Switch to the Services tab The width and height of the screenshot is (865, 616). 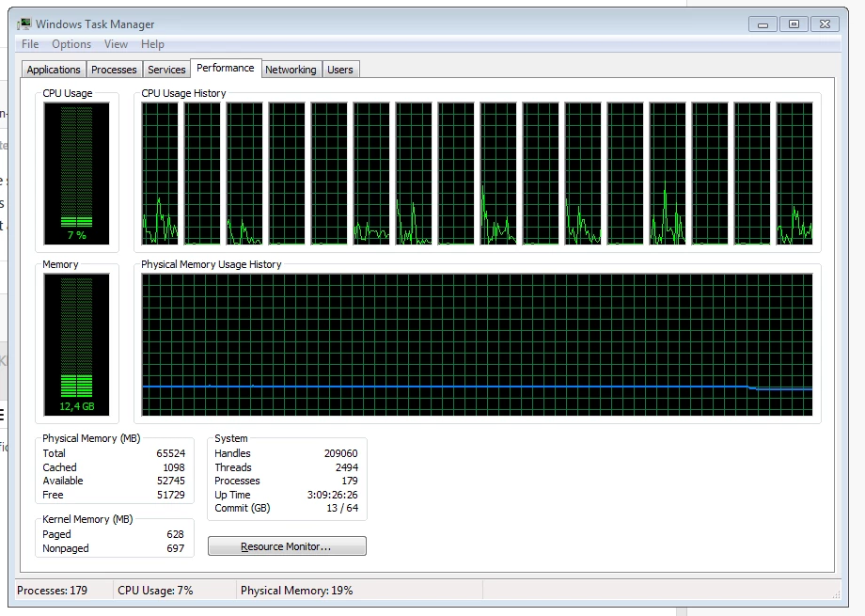(x=166, y=70)
